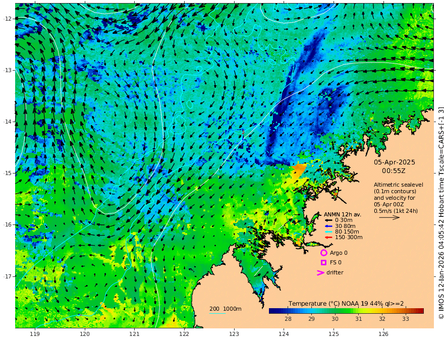The height and width of the screenshot is (343, 444).
Task: Click the red 150-300m arrow legend icon
Action: [328, 238]
